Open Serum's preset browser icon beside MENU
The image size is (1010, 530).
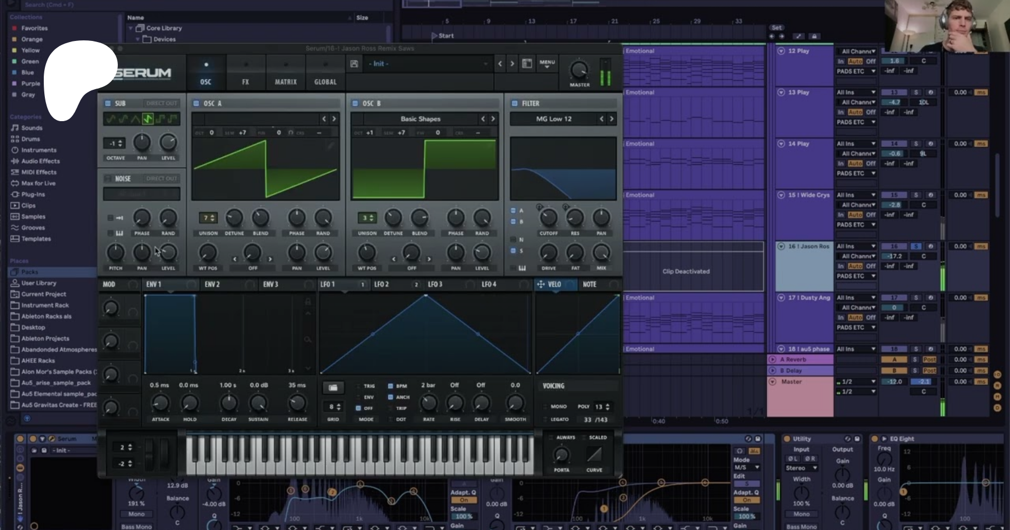tap(527, 64)
